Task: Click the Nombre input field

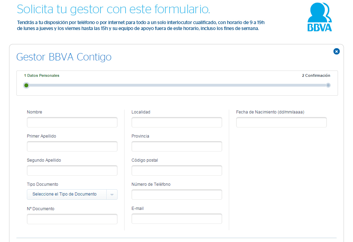Action: pos(72,122)
